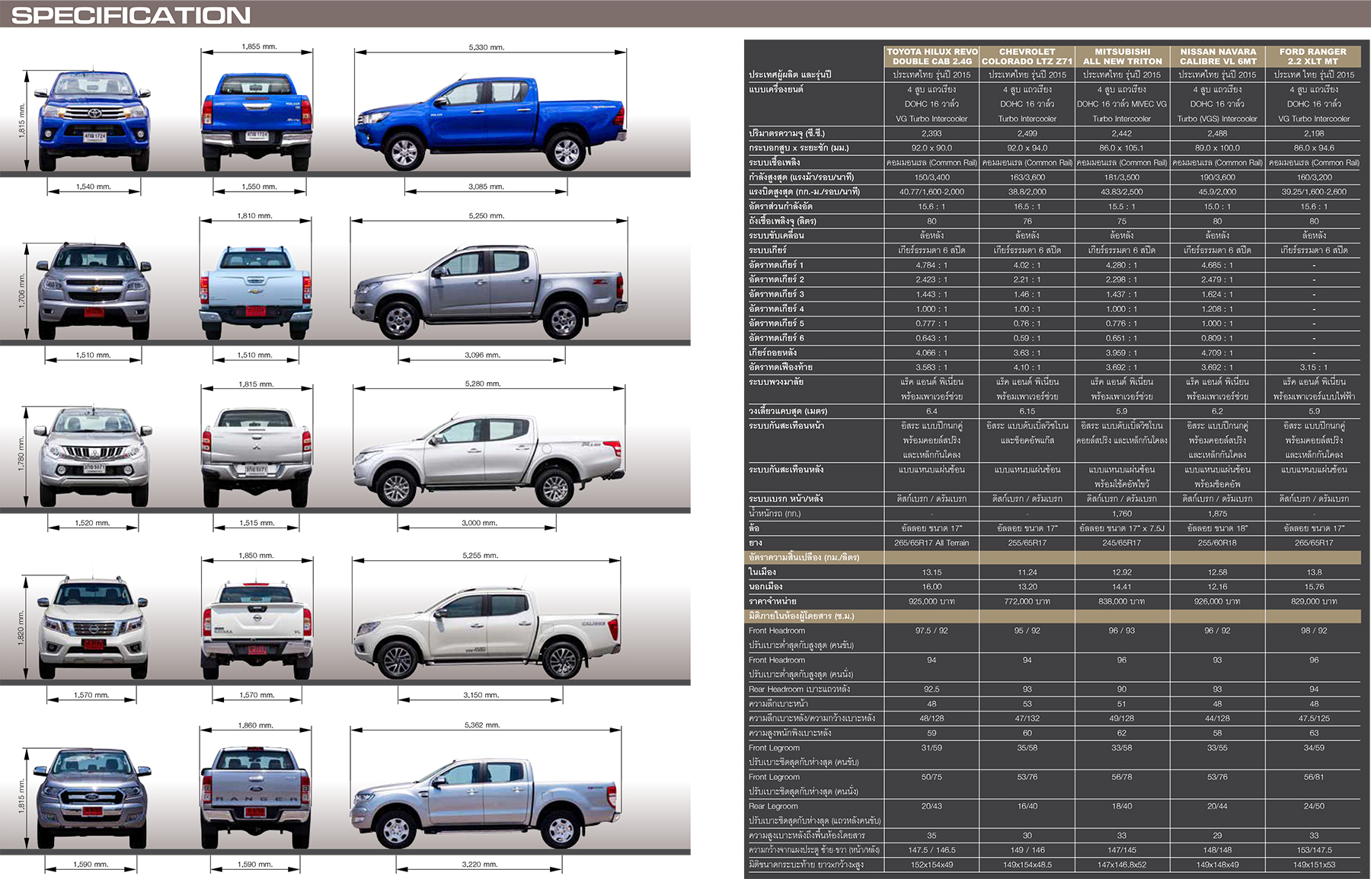This screenshot has width=1371, height=879.
Task: Click the Ford Ranger front view photo
Action: pos(92,798)
